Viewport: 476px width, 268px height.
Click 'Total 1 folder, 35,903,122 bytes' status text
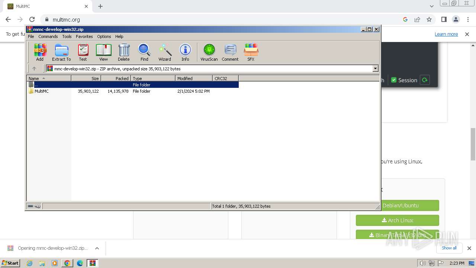(x=241, y=206)
